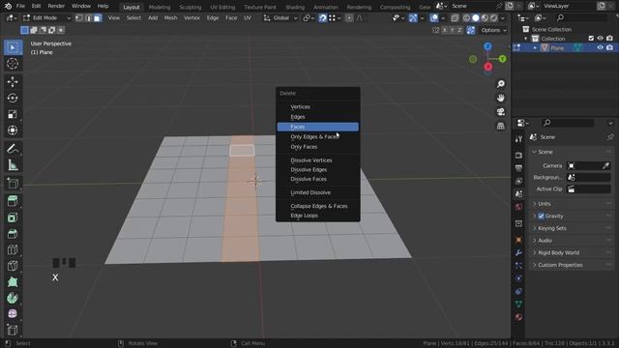Select the Spin tool
The image size is (619, 348).
(13, 298)
